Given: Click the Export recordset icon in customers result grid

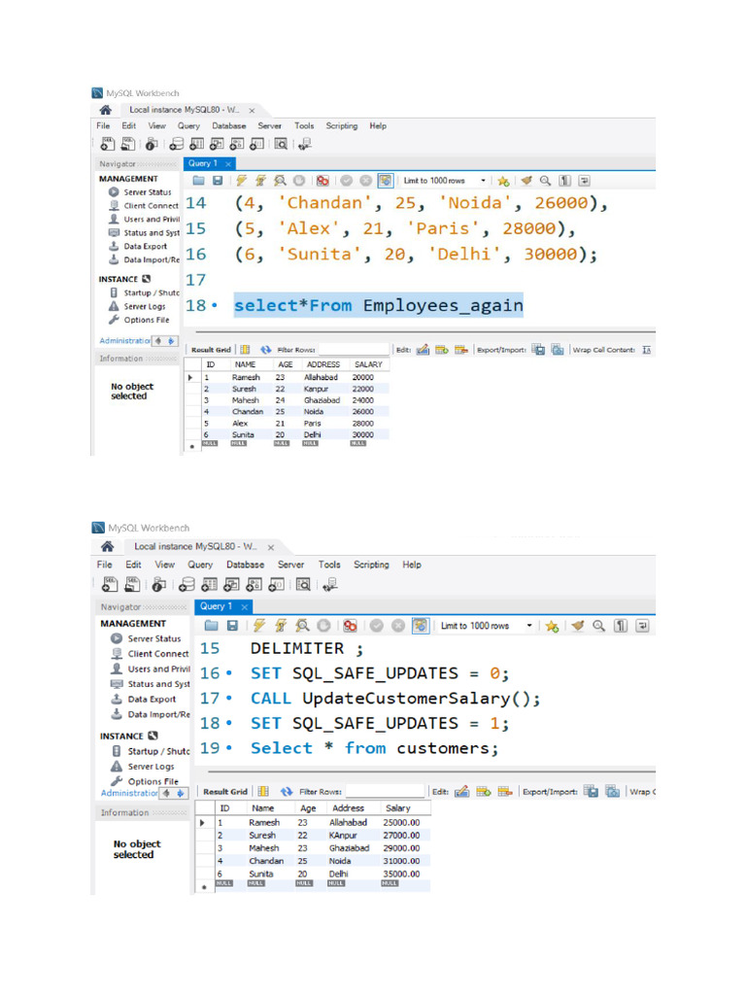Looking at the screenshot, I should (592, 792).
